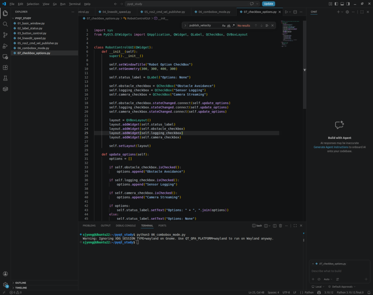Open the Explorer files icon
Image resolution: width=373 pixels, height=295 pixels.
point(5,14)
